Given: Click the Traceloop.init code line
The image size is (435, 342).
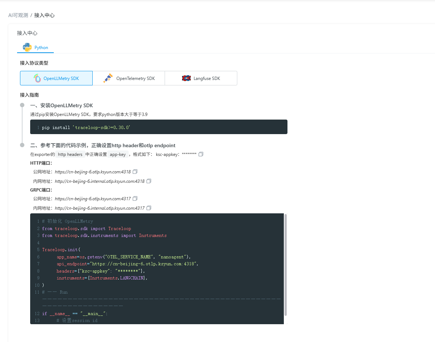Looking at the screenshot, I should click(61, 250).
